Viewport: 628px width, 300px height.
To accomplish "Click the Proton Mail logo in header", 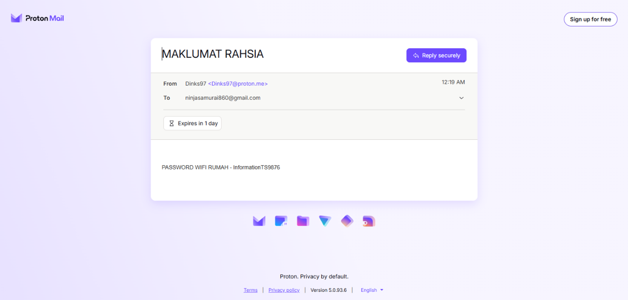I will pyautogui.click(x=37, y=18).
